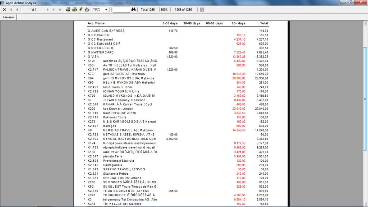The image size is (368, 207).
Task: Select the 'G DINERS CLUB' account name
Action: tap(100, 48)
